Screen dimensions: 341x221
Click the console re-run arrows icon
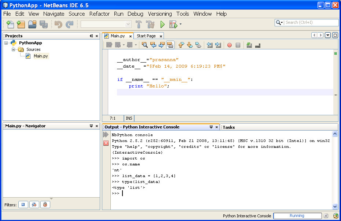(106, 135)
